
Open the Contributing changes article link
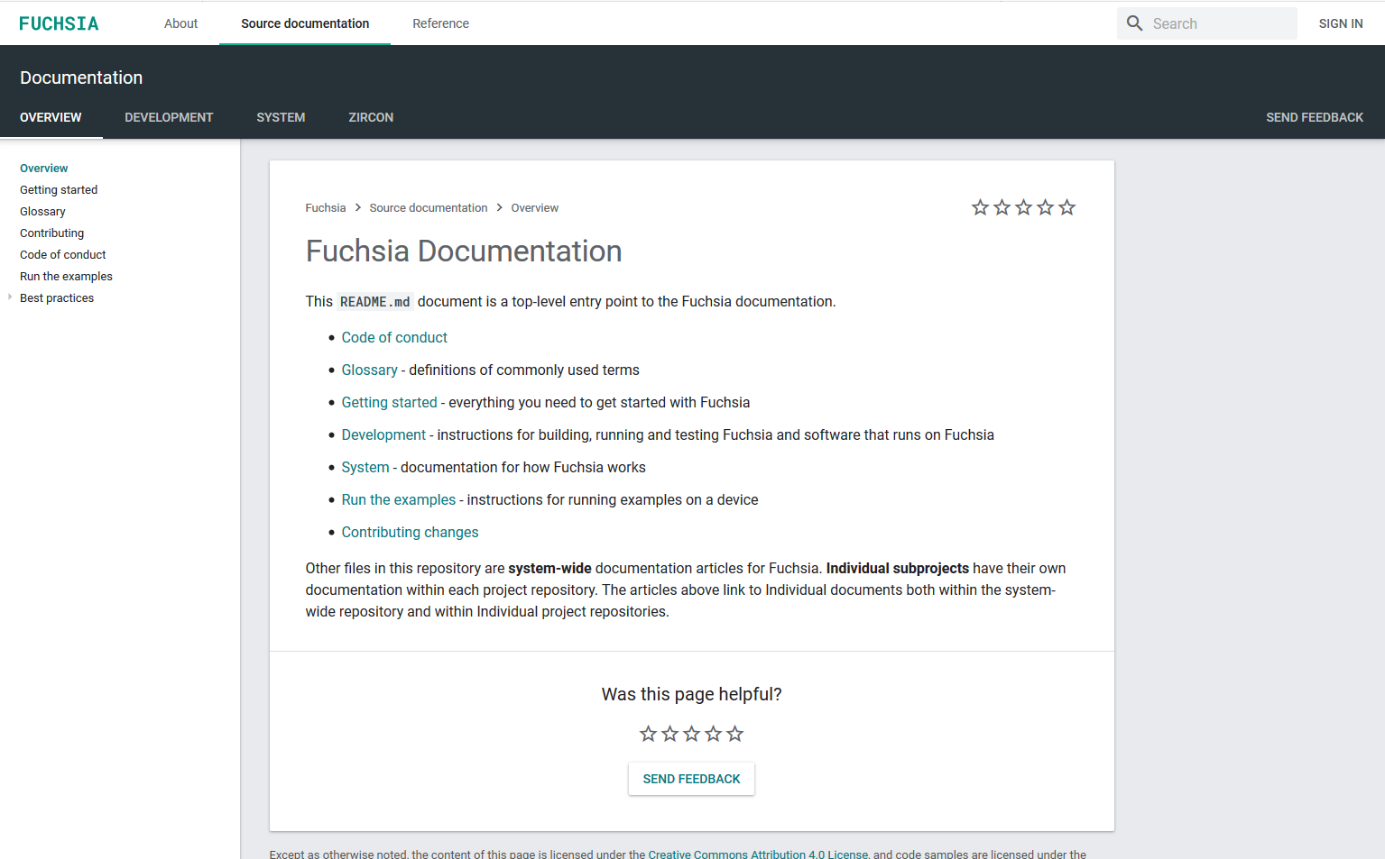[410, 532]
